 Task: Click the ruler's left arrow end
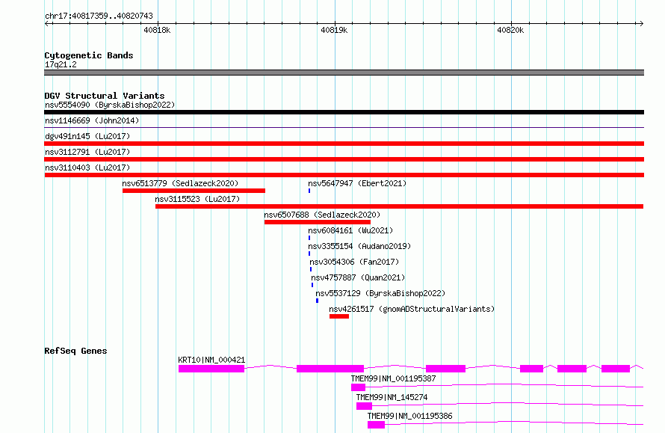(47, 23)
